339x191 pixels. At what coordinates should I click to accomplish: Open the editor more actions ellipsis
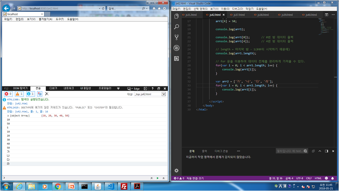click(333, 15)
